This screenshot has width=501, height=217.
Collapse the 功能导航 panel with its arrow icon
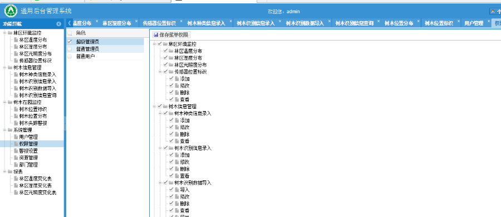[x=59, y=24]
